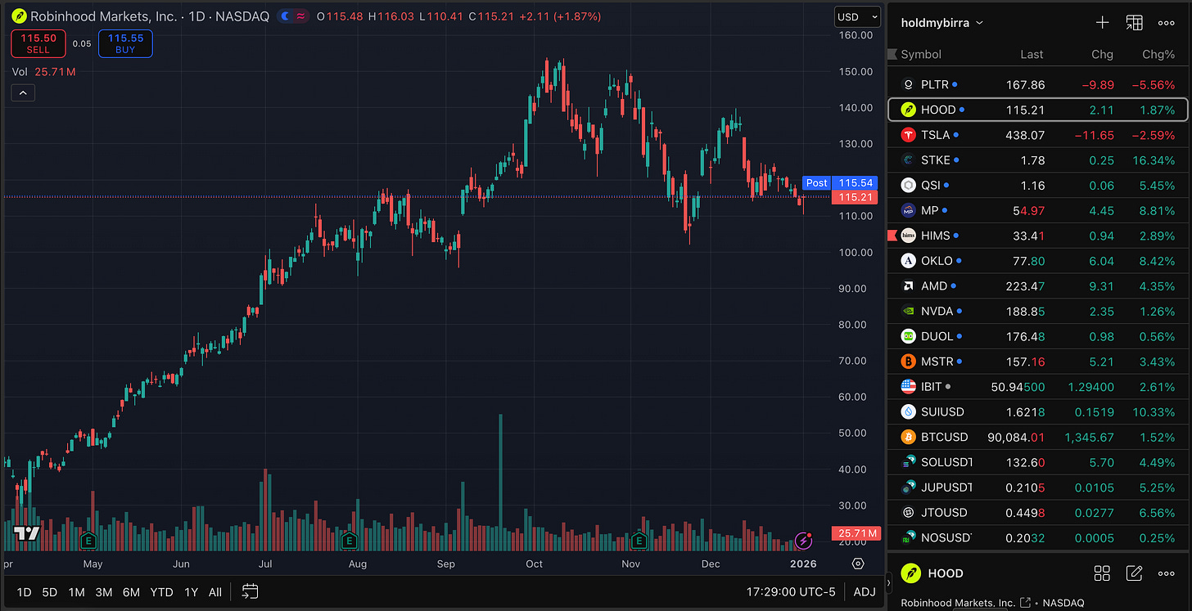Click the Robinhood logo beside the chart title
Screen dimensions: 1192x611
click(19, 16)
